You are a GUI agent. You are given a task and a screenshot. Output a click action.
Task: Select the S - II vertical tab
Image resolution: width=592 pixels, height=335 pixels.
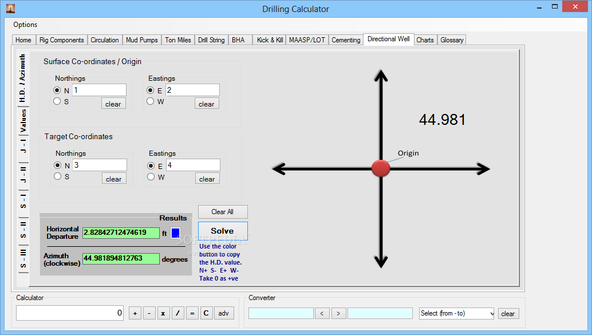pos(23,230)
